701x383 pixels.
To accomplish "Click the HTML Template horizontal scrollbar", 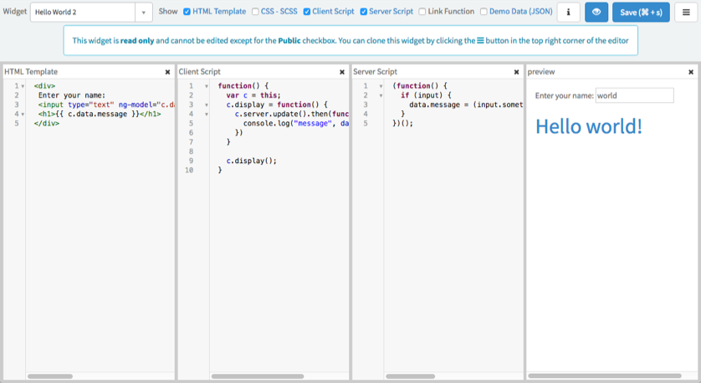I will click(50, 376).
